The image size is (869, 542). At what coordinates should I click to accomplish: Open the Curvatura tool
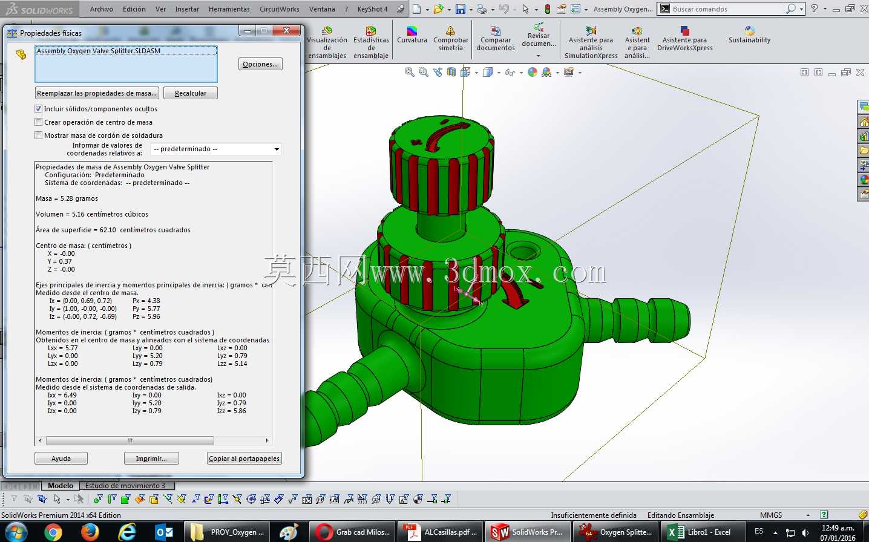point(412,35)
